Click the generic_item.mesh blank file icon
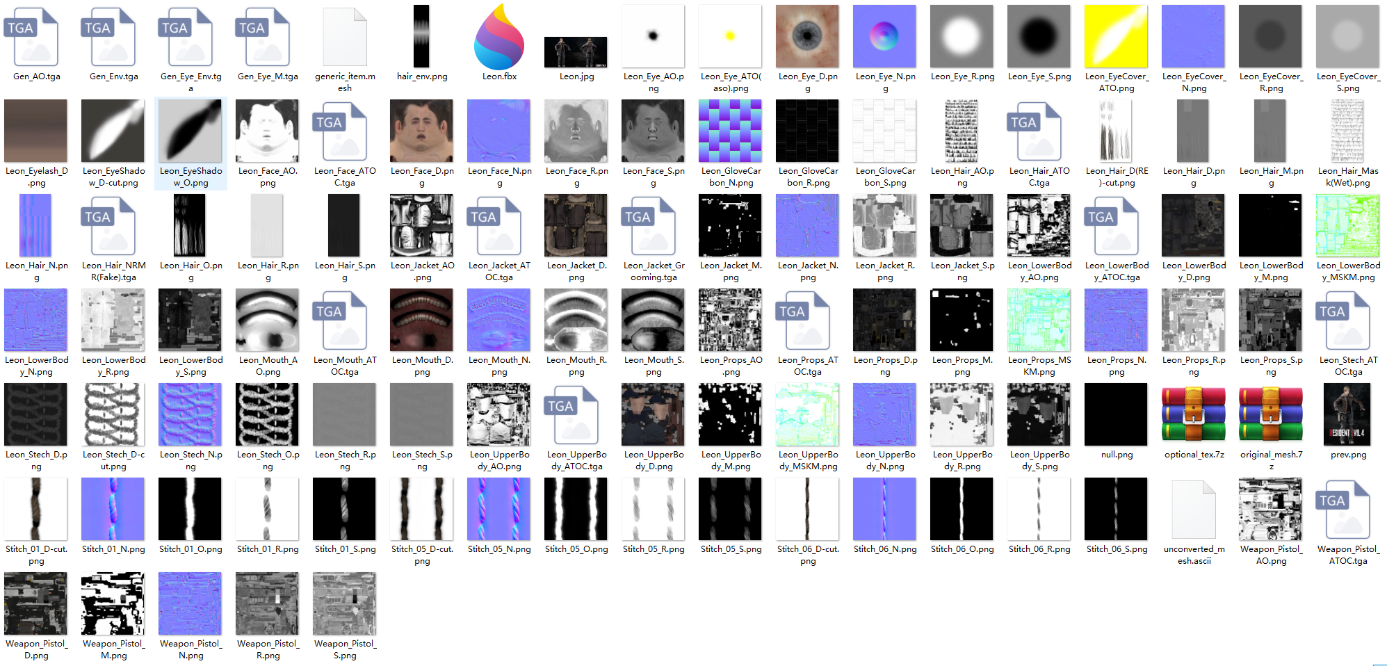 (345, 37)
